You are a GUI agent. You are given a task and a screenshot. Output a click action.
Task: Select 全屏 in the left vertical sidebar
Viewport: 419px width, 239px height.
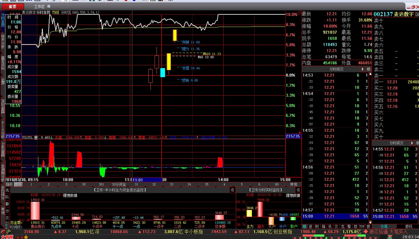pyautogui.click(x=2, y=81)
